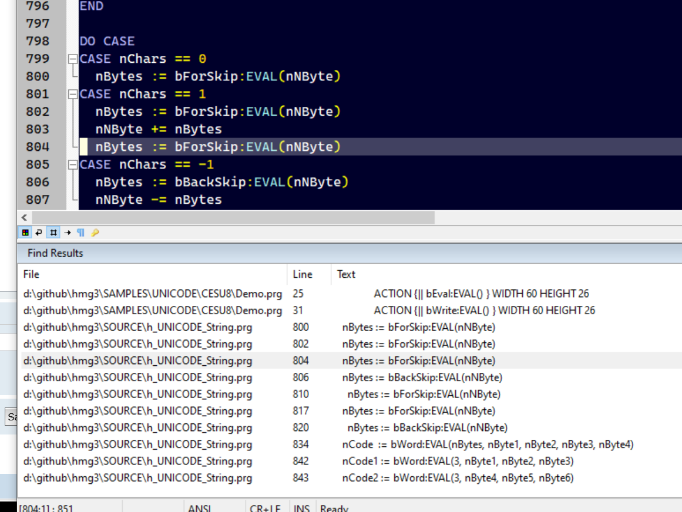Click the highlighted code line 804

(380, 147)
